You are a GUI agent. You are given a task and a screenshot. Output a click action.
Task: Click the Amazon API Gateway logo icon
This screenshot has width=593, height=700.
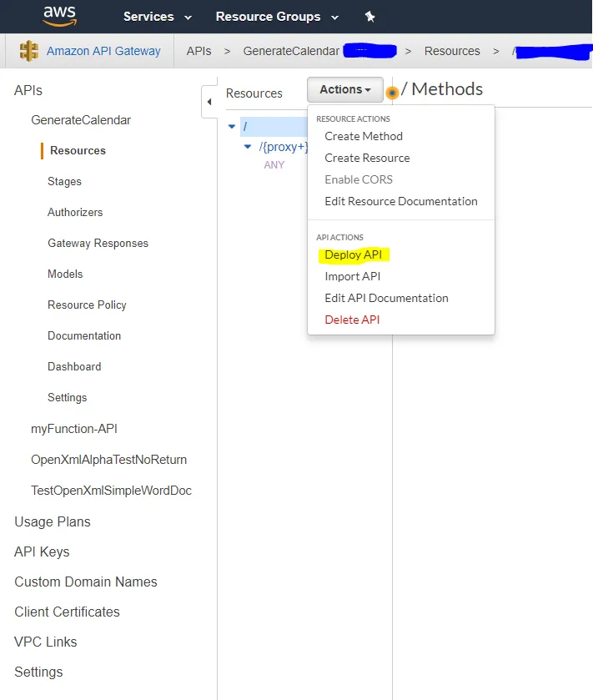(29, 51)
